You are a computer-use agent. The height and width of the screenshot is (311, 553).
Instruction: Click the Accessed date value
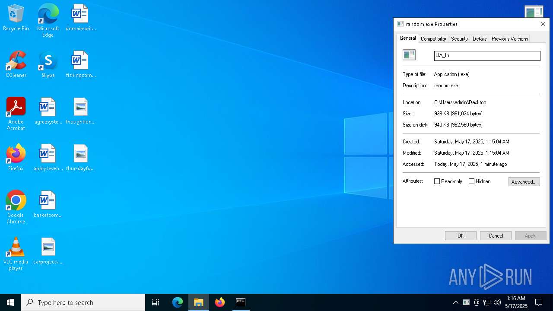[x=470, y=164]
